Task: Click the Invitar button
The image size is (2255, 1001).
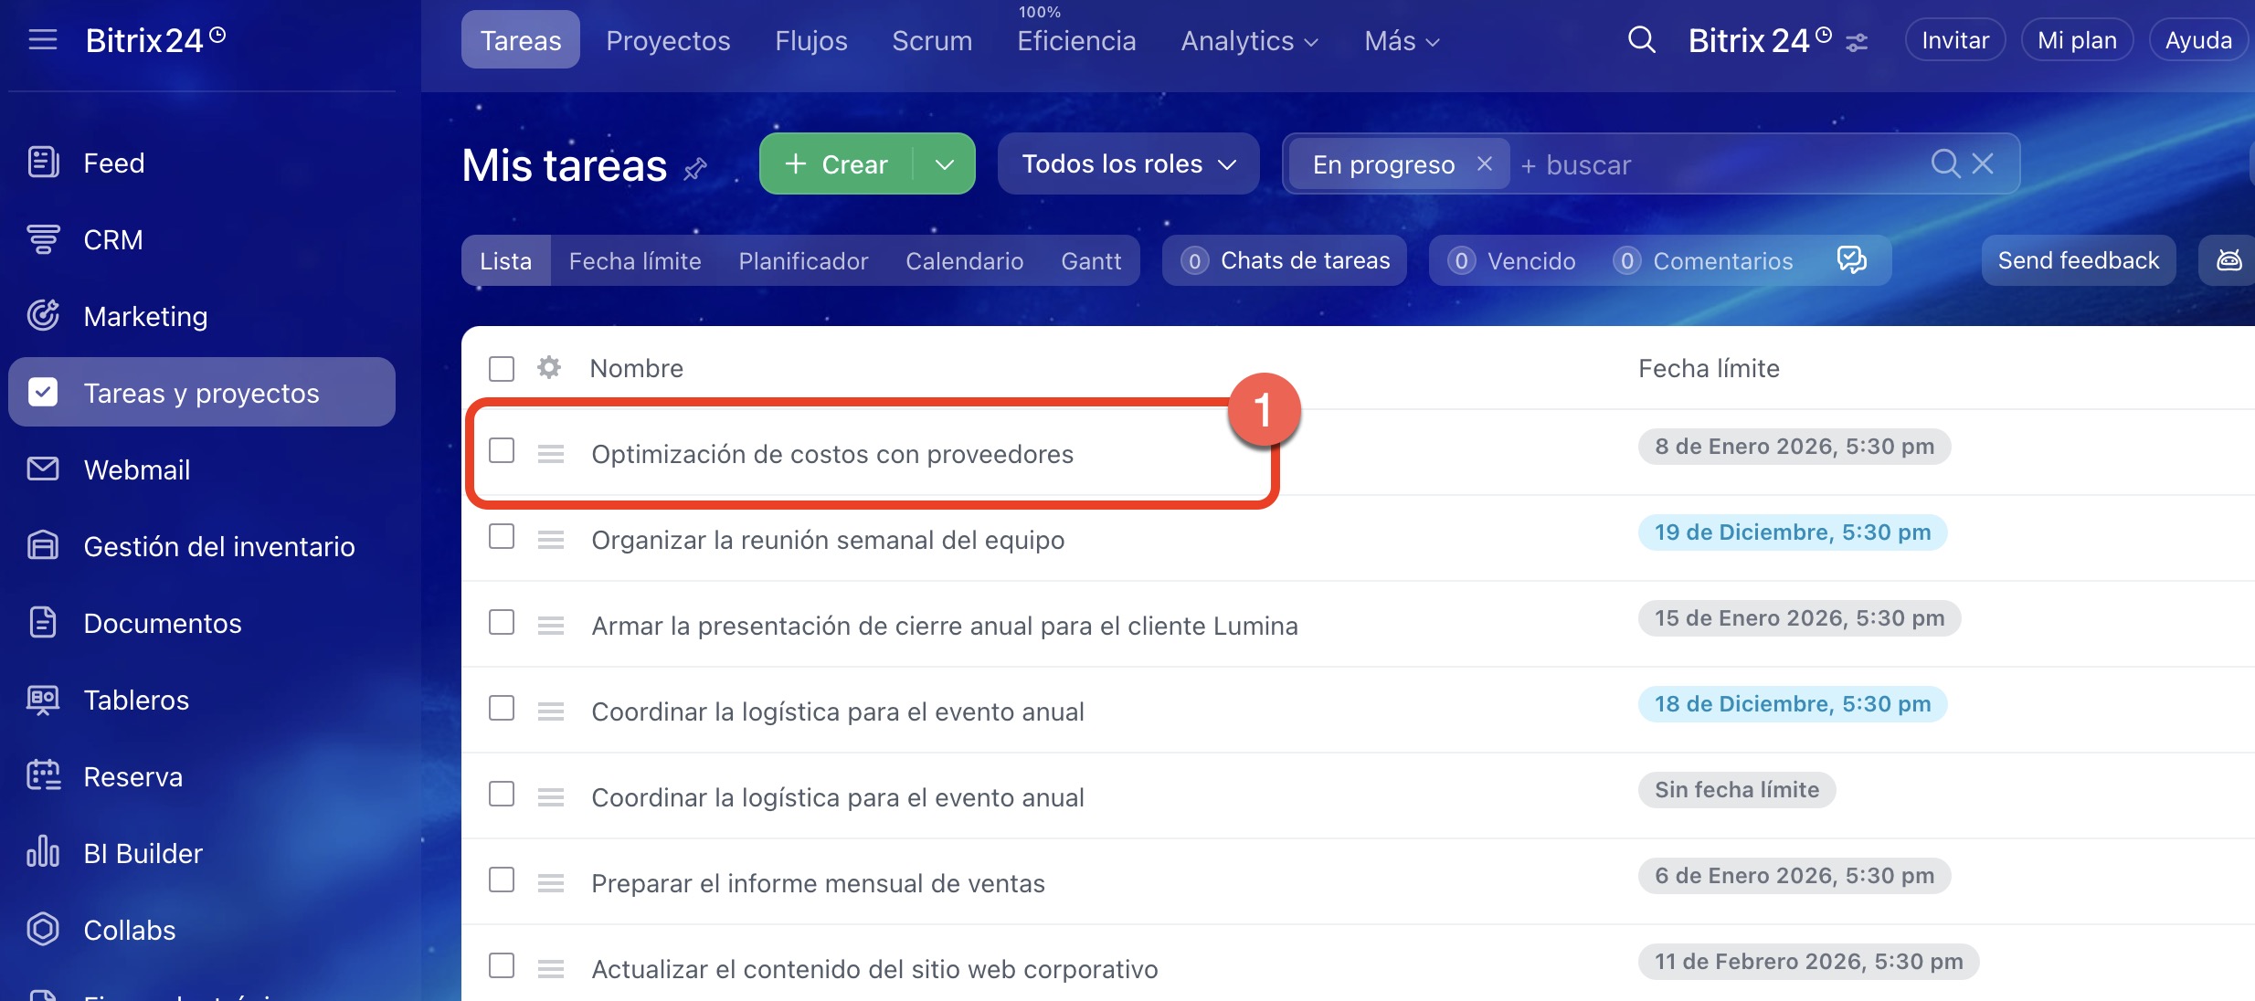Action: click(1954, 41)
